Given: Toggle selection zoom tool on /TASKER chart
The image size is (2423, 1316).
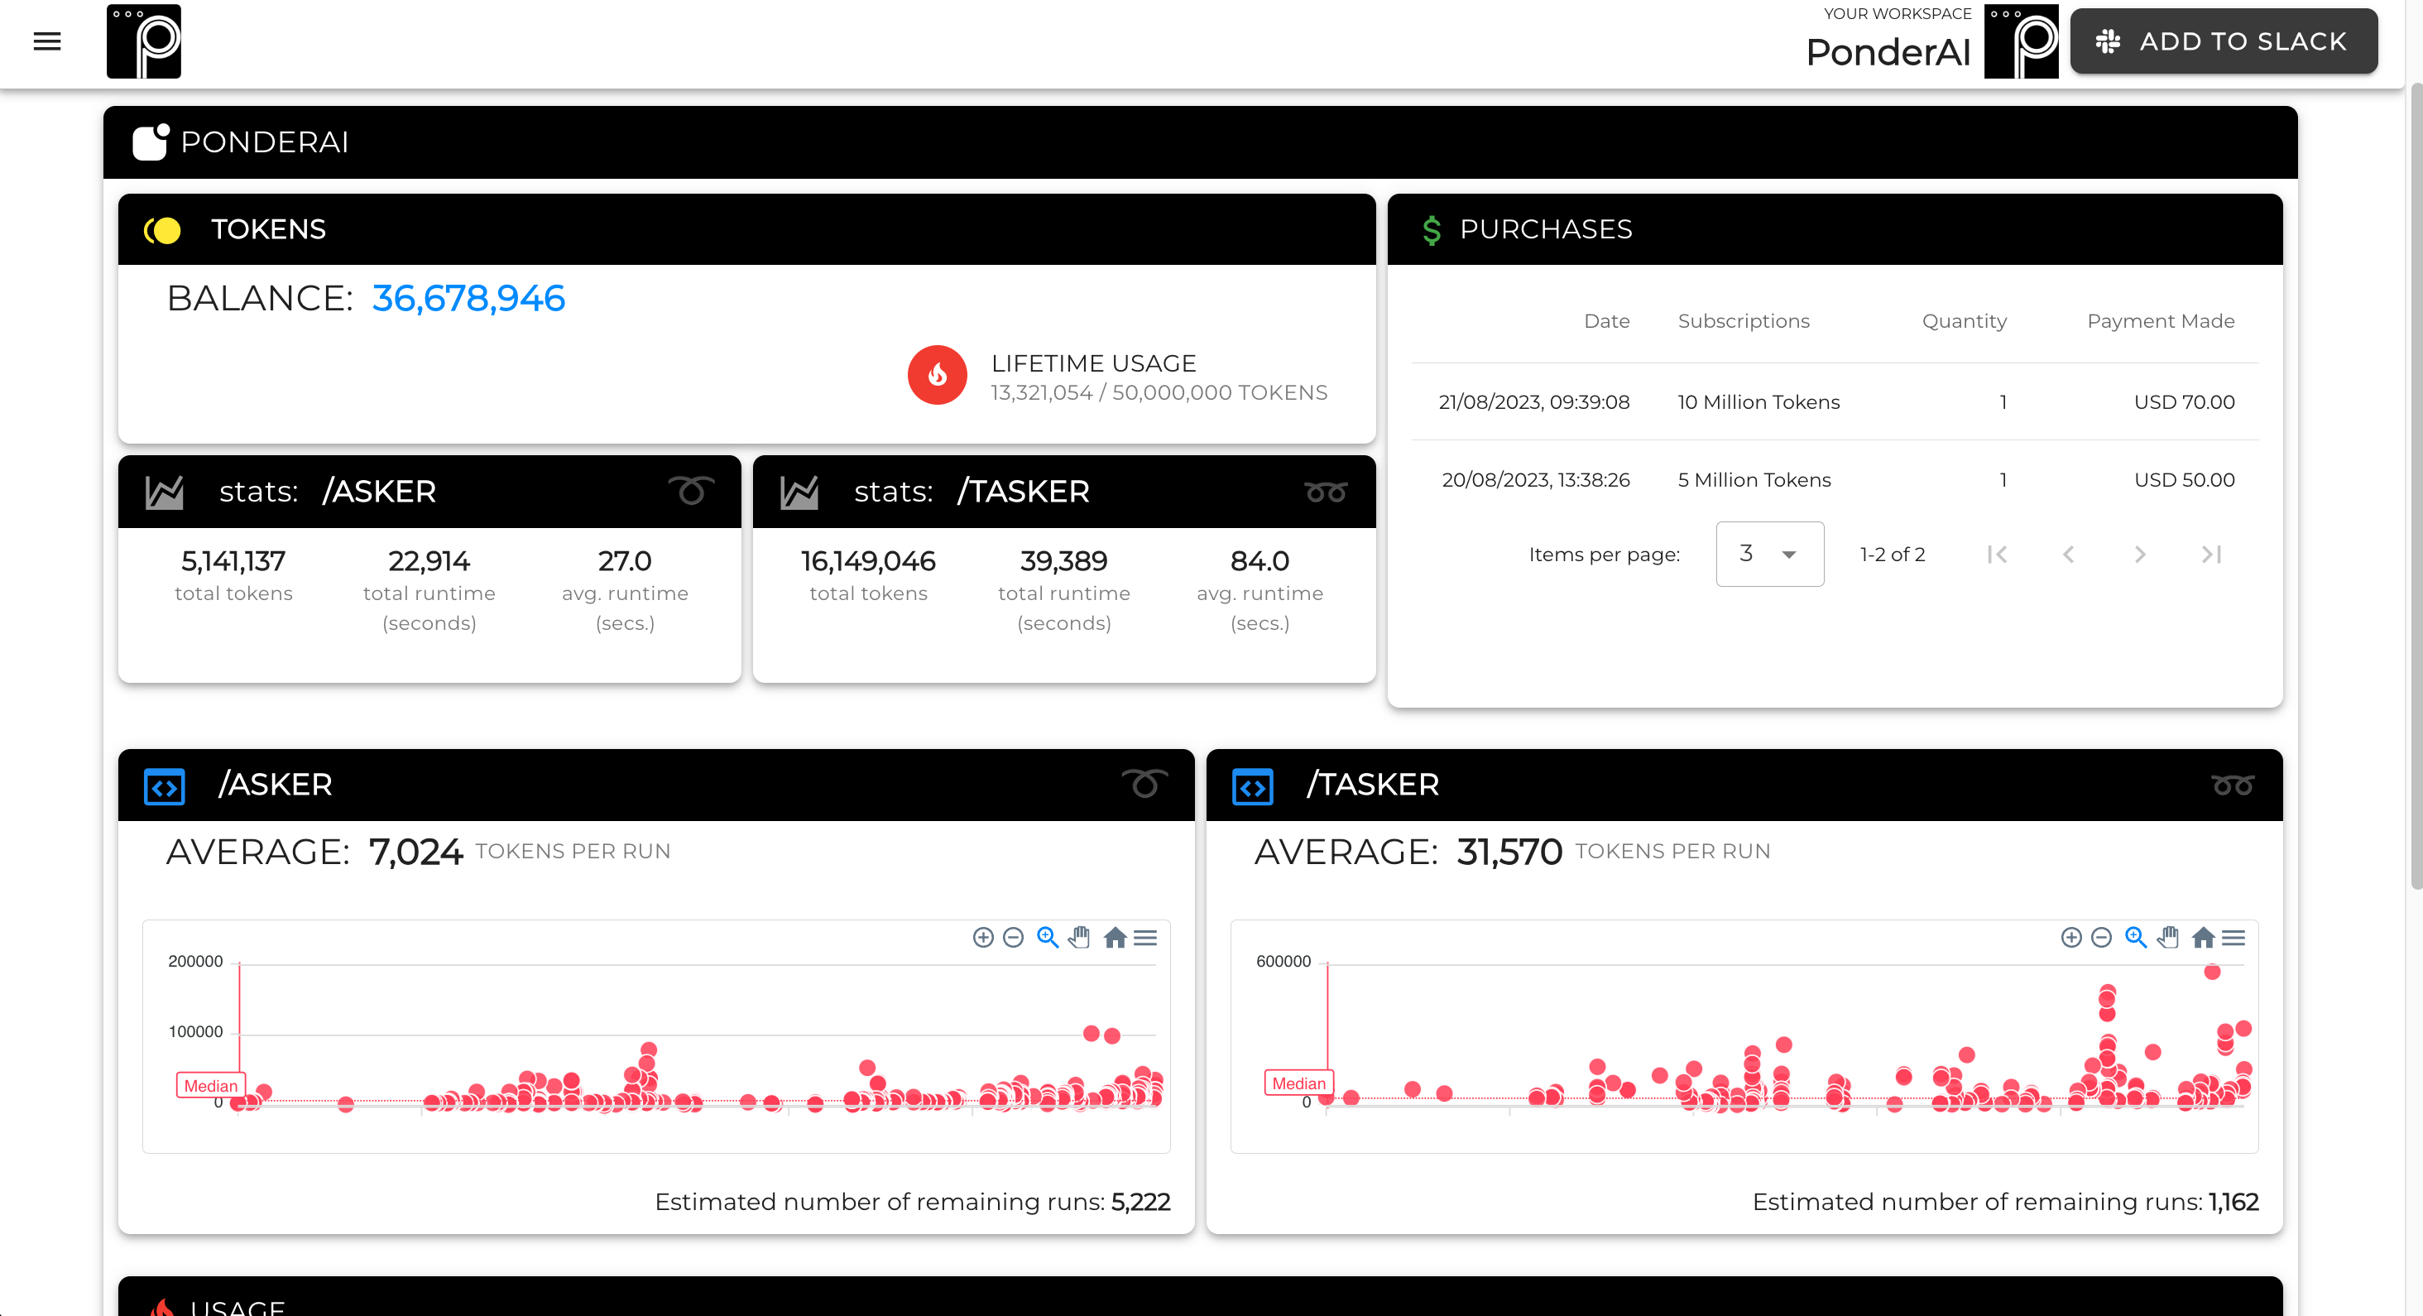Looking at the screenshot, I should pyautogui.click(x=2135, y=937).
